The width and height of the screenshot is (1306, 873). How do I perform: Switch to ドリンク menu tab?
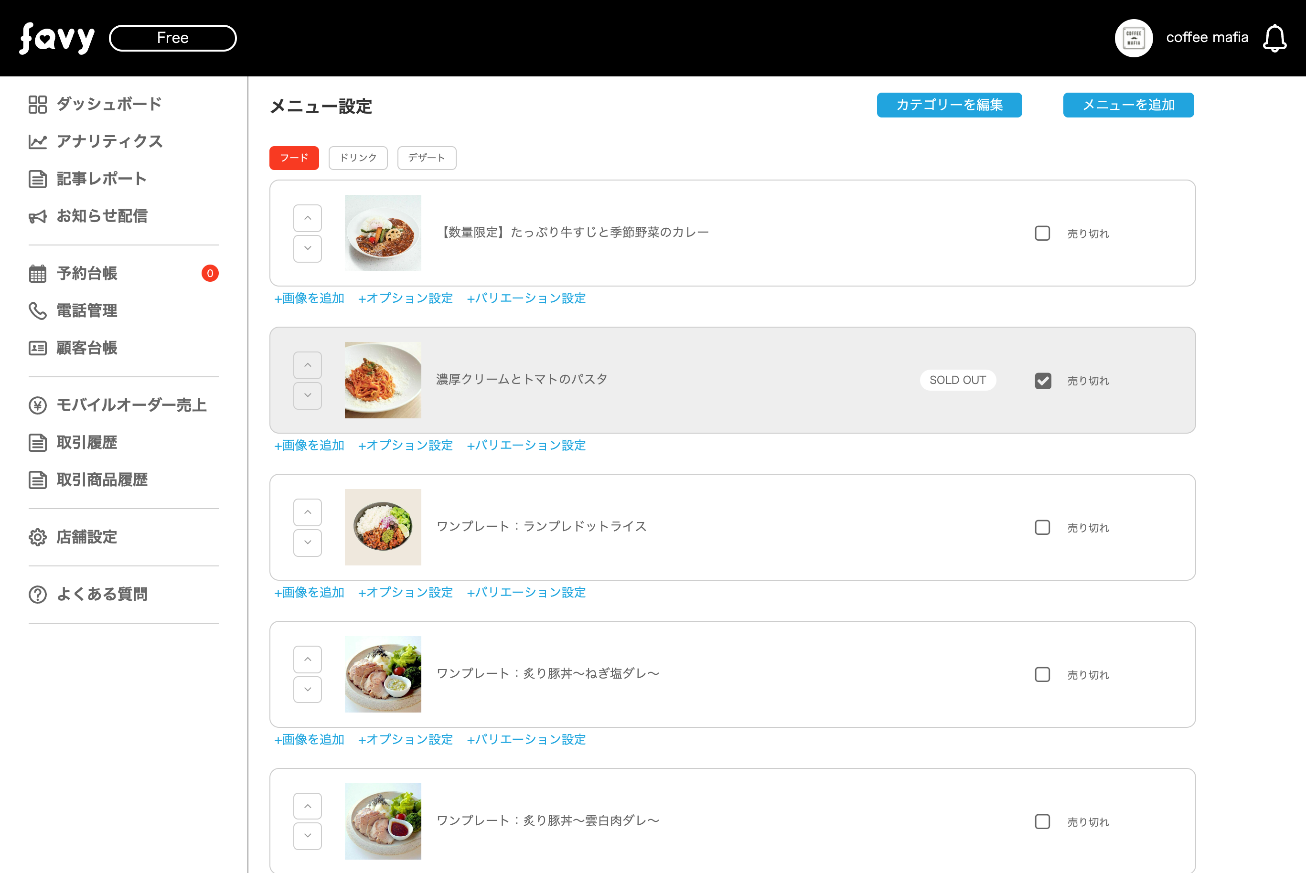[358, 157]
